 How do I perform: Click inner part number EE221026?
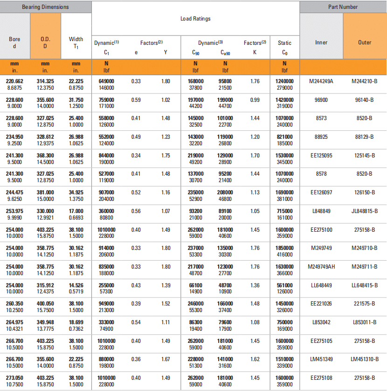tap(321, 304)
